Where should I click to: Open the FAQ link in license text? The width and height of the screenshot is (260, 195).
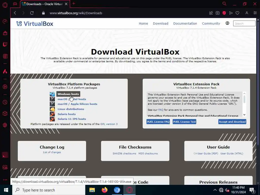tap(161, 110)
